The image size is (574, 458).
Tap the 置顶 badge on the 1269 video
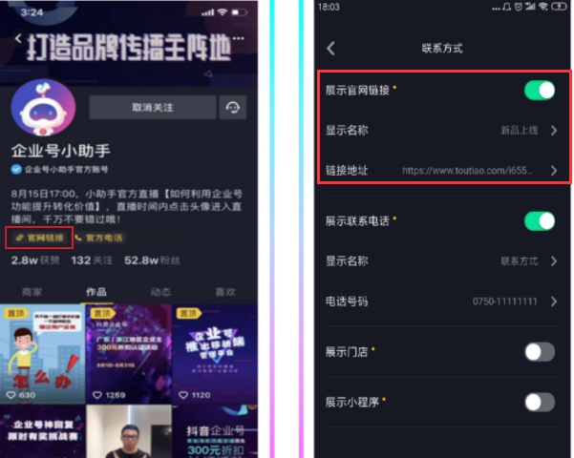102,314
